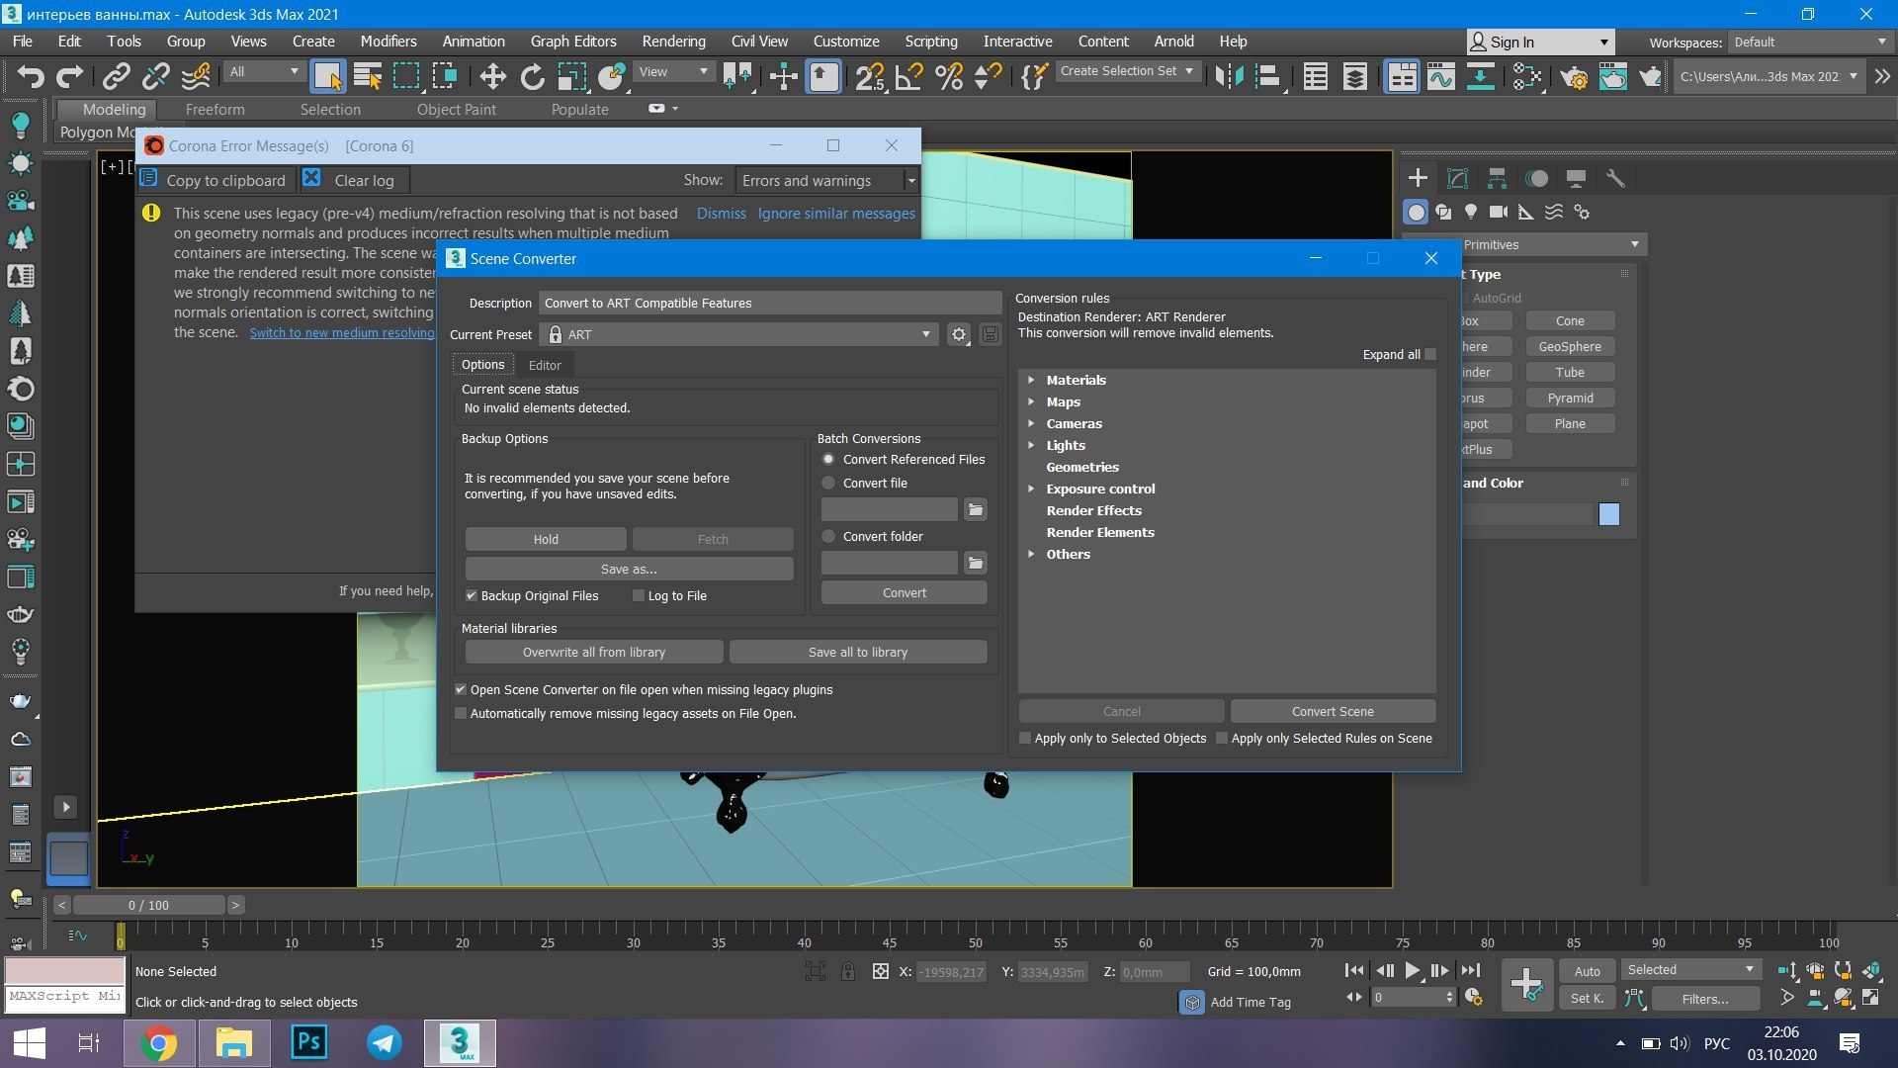Select Lights category icon in Create panel
Viewport: 1898px width, 1068px height.
tap(1471, 212)
